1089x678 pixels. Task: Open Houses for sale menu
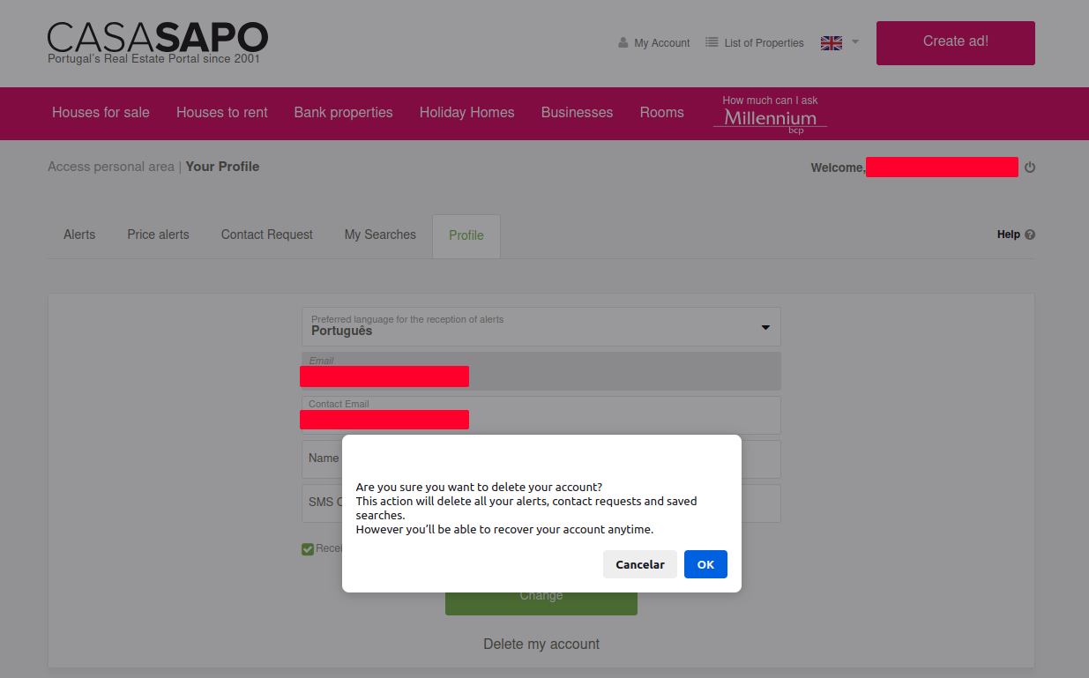click(101, 113)
